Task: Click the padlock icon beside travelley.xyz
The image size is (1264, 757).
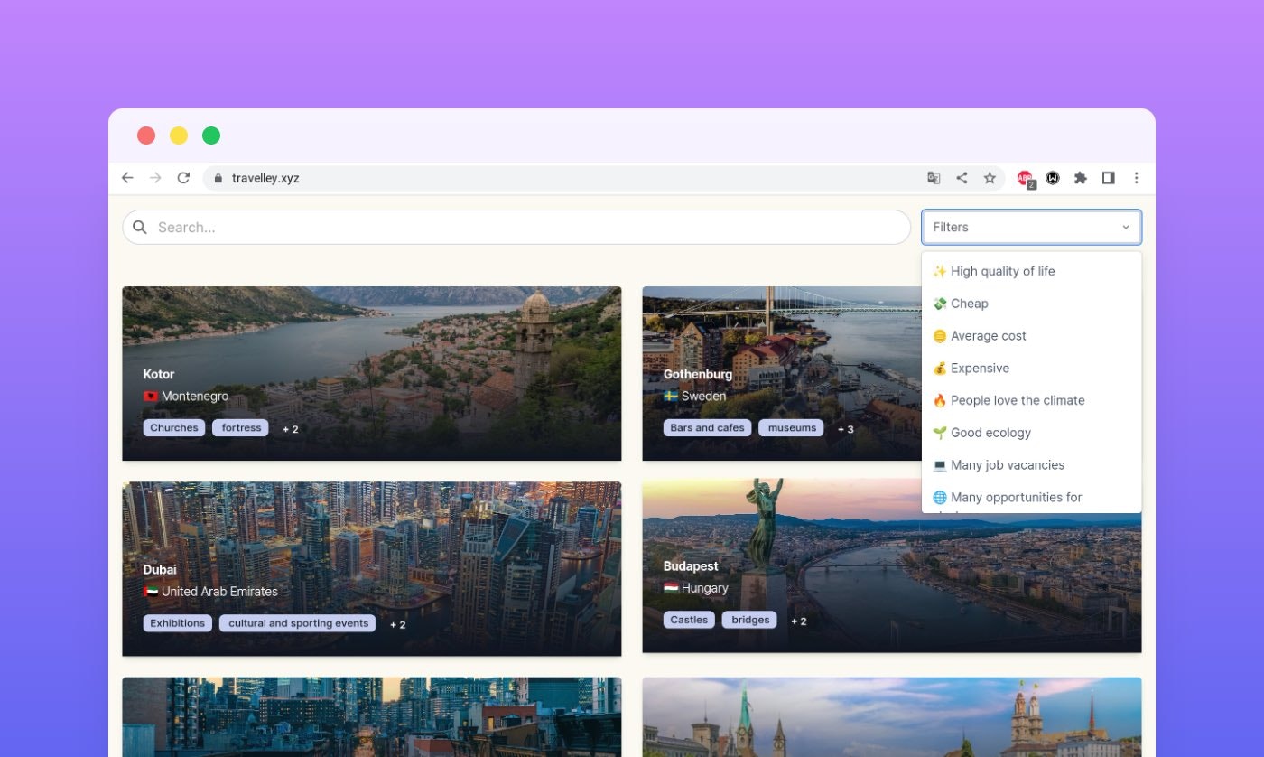Action: click(x=218, y=178)
